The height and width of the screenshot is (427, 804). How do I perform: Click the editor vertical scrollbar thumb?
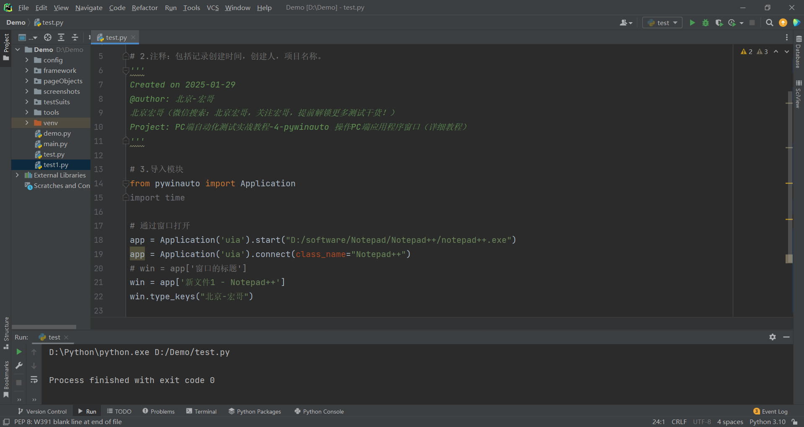[x=789, y=167]
